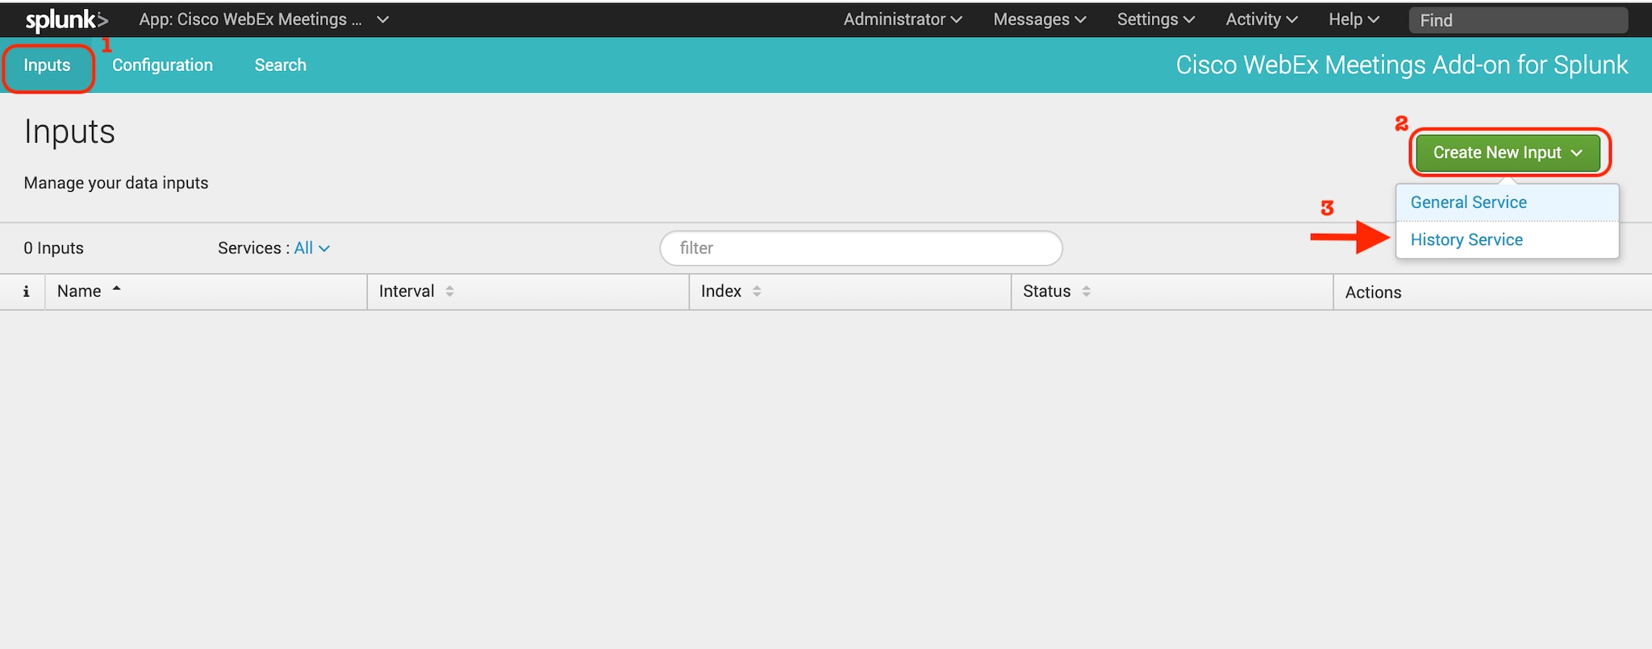Viewport: 1652px width, 649px height.
Task: Focus the Find search box
Action: pyautogui.click(x=1518, y=20)
